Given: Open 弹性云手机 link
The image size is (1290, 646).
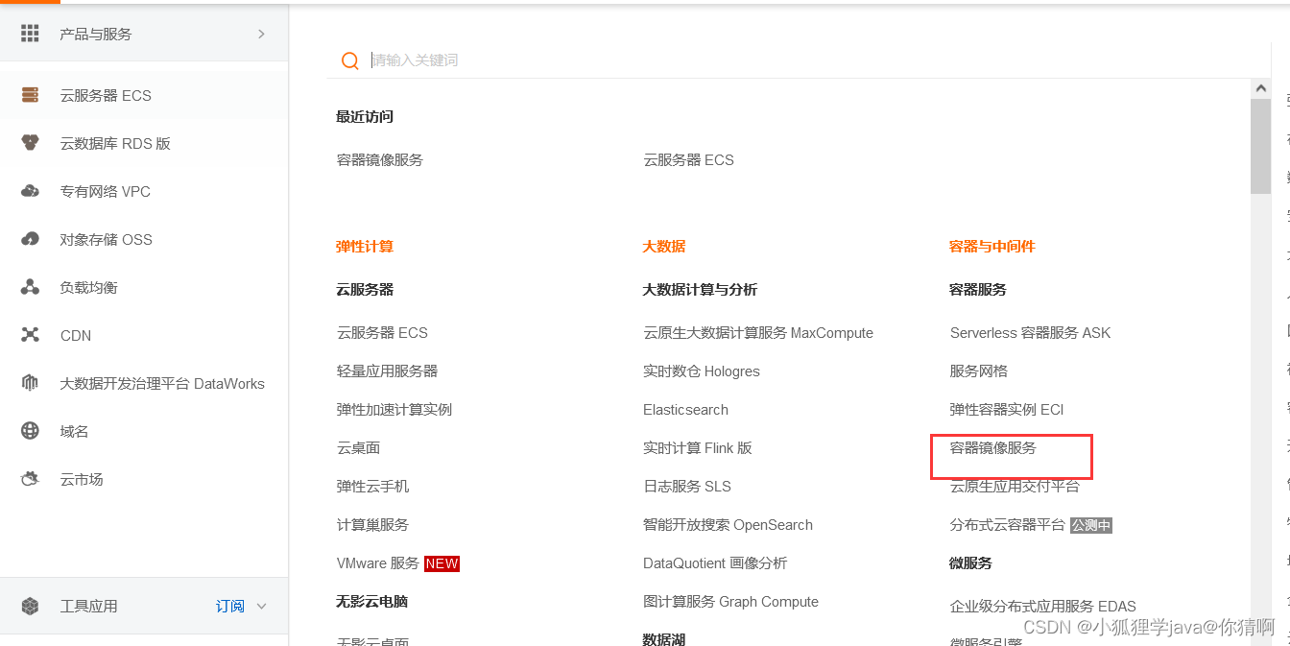Looking at the screenshot, I should click(x=372, y=487).
